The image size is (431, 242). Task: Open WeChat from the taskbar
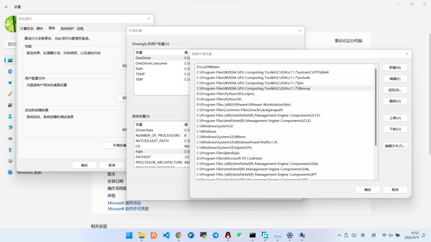[x=240, y=235]
